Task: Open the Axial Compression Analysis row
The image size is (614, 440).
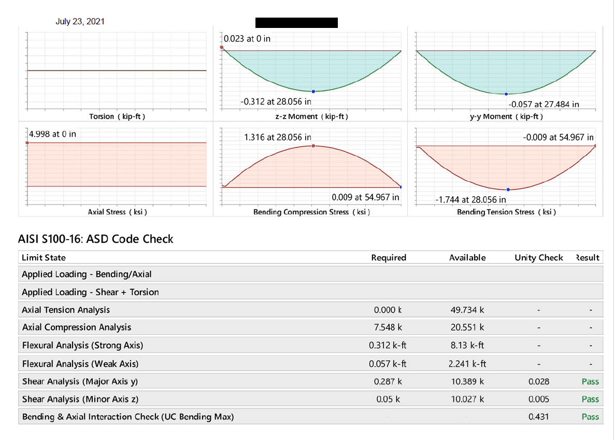Action: (x=77, y=327)
